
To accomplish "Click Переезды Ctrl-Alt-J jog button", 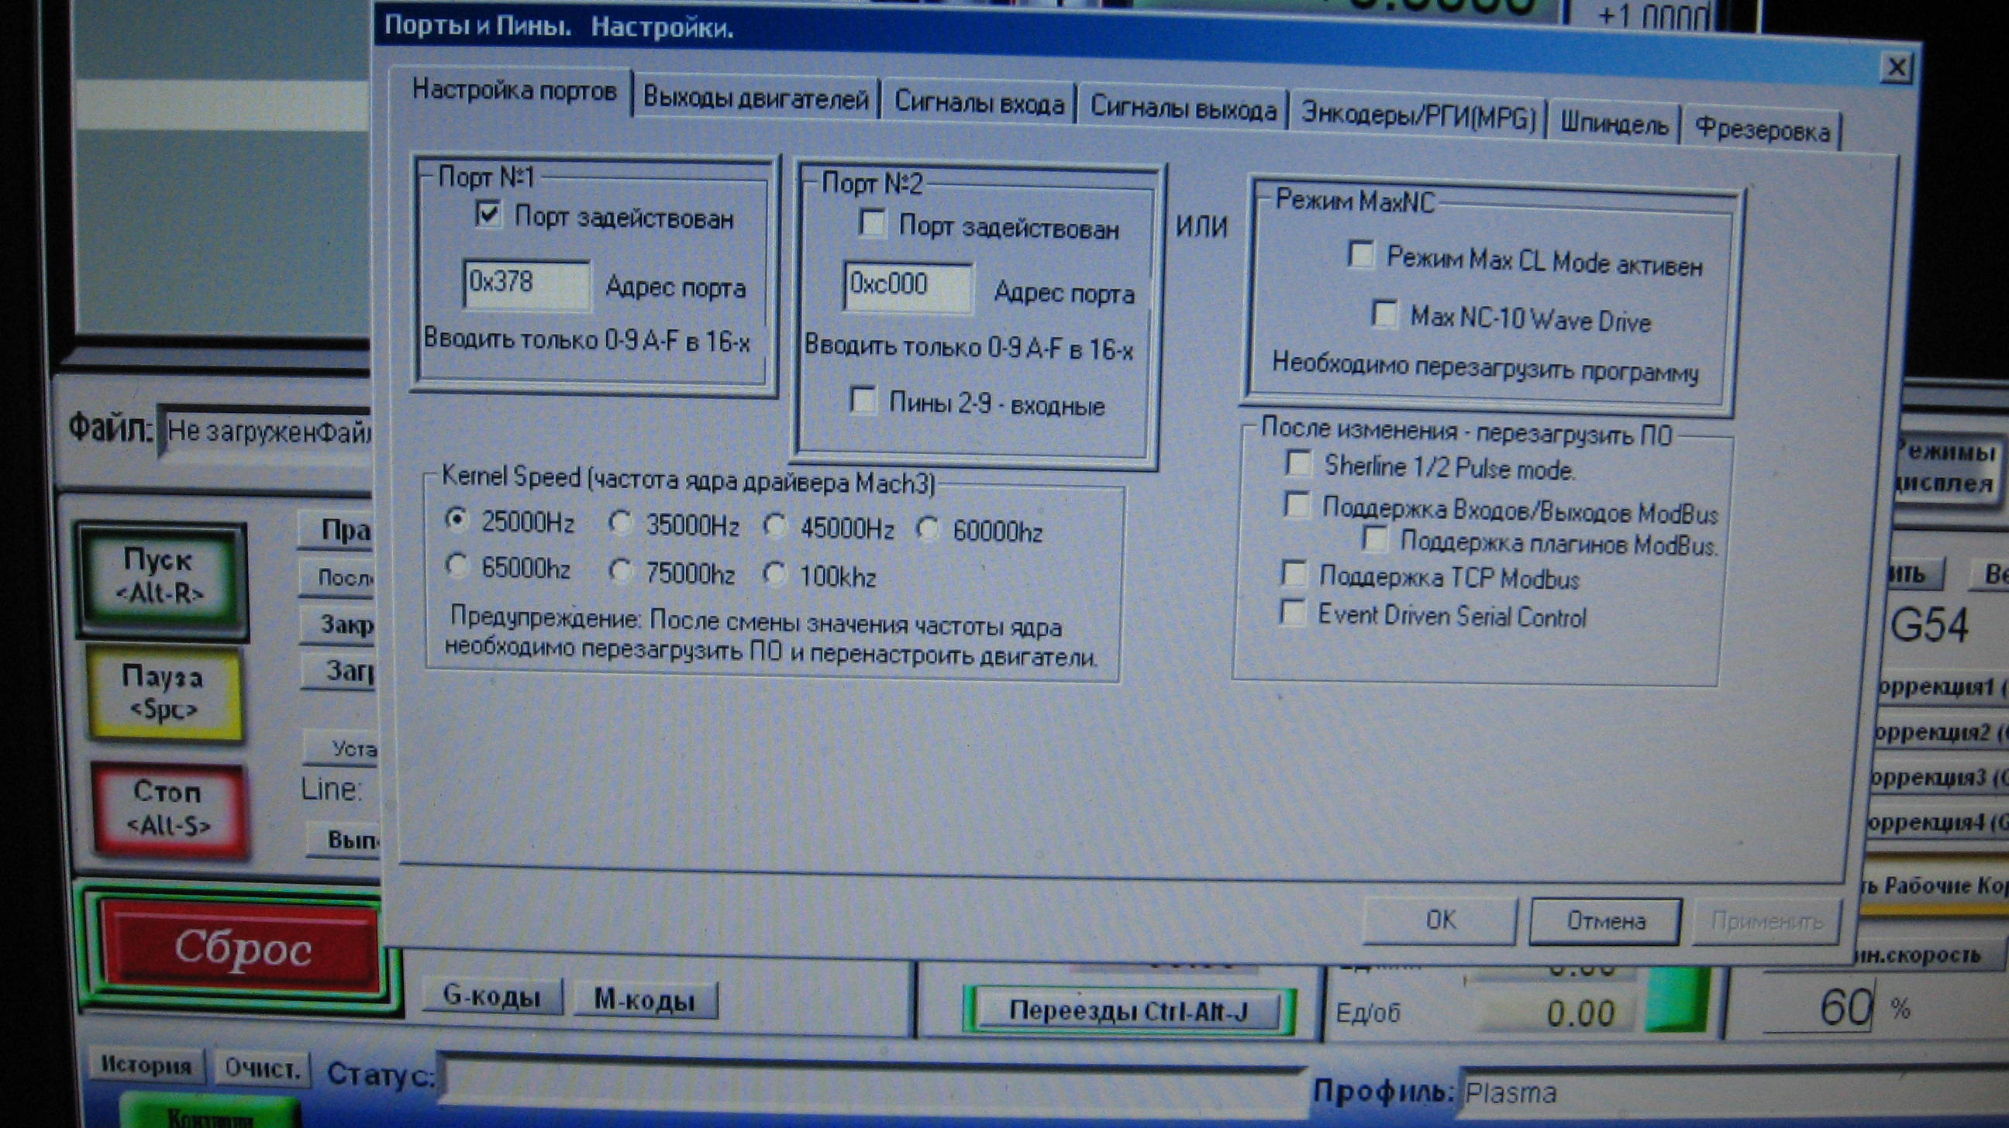I will point(1129,1011).
